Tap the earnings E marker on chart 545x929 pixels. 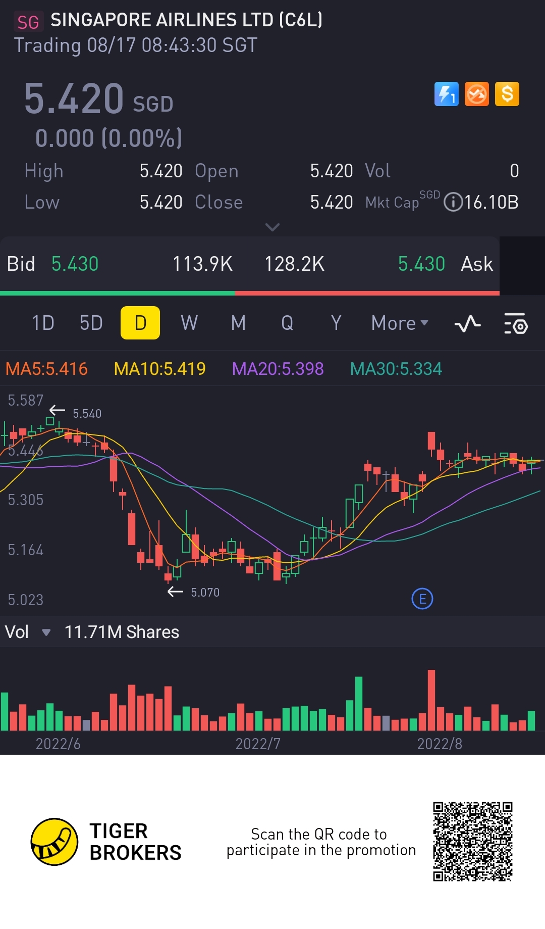tap(422, 599)
